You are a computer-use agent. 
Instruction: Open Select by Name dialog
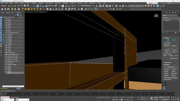click(28, 6)
